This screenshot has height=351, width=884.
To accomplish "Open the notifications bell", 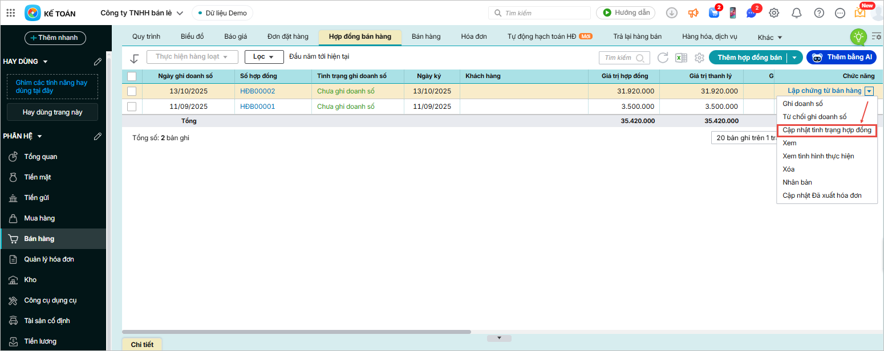I will (797, 13).
